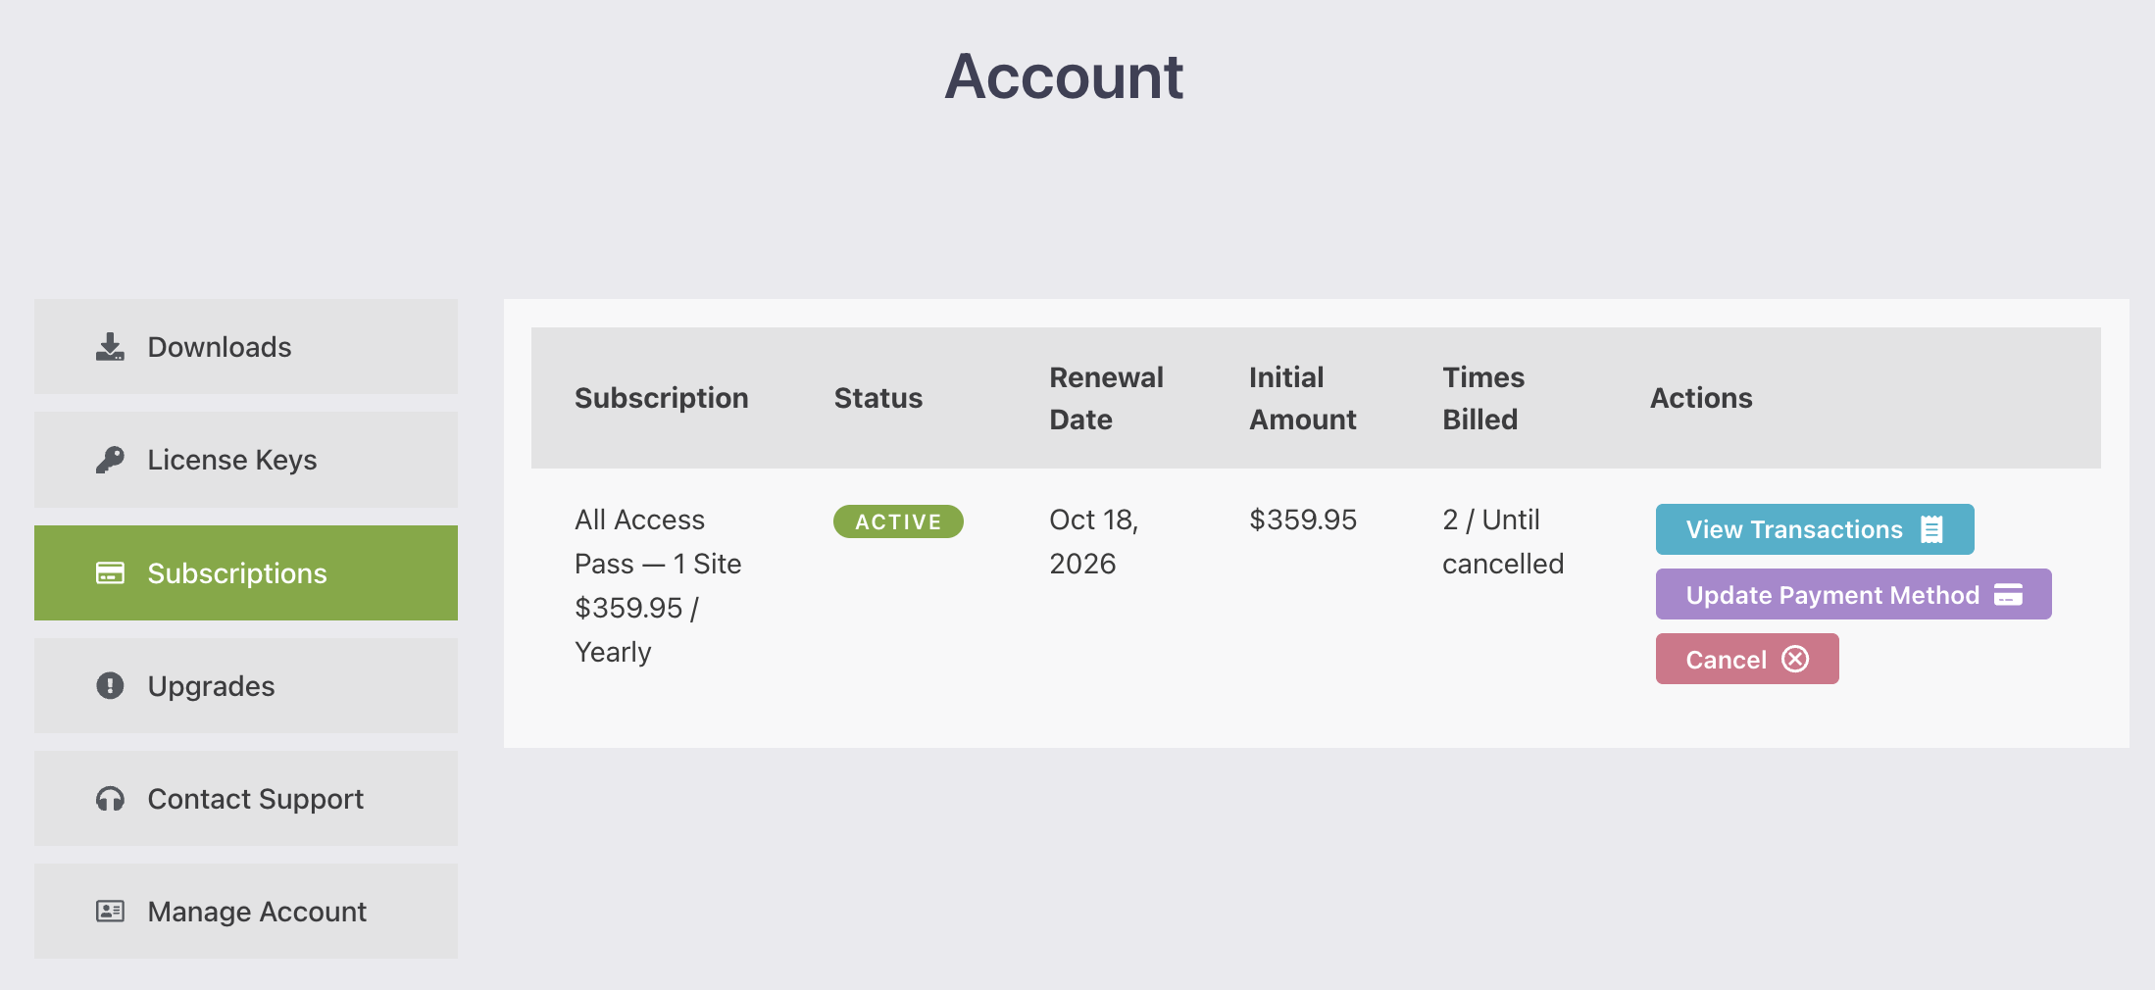
Task: Click the License Keys key icon
Action: 110,460
